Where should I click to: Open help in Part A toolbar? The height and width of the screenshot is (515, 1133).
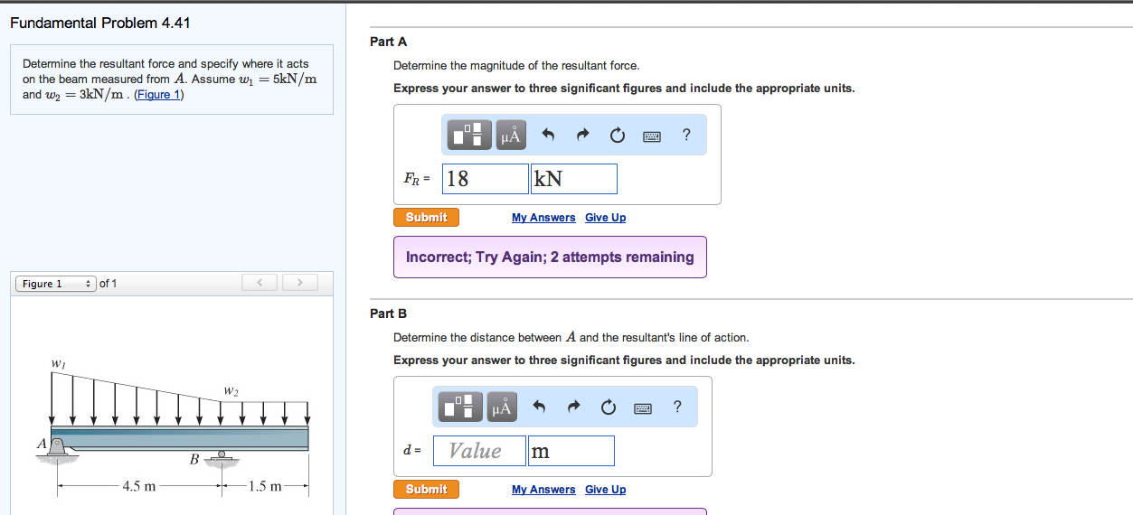pos(686,136)
